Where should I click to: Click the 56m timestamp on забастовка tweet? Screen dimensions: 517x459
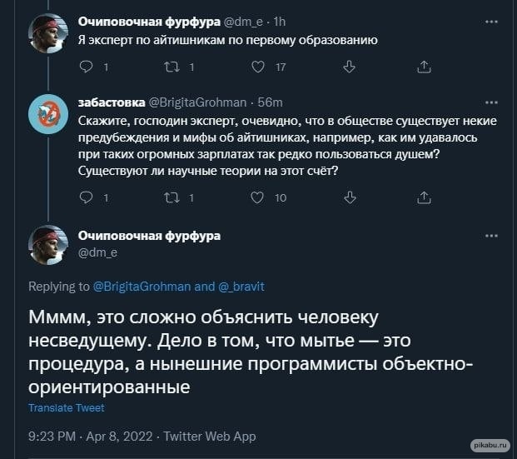[271, 102]
